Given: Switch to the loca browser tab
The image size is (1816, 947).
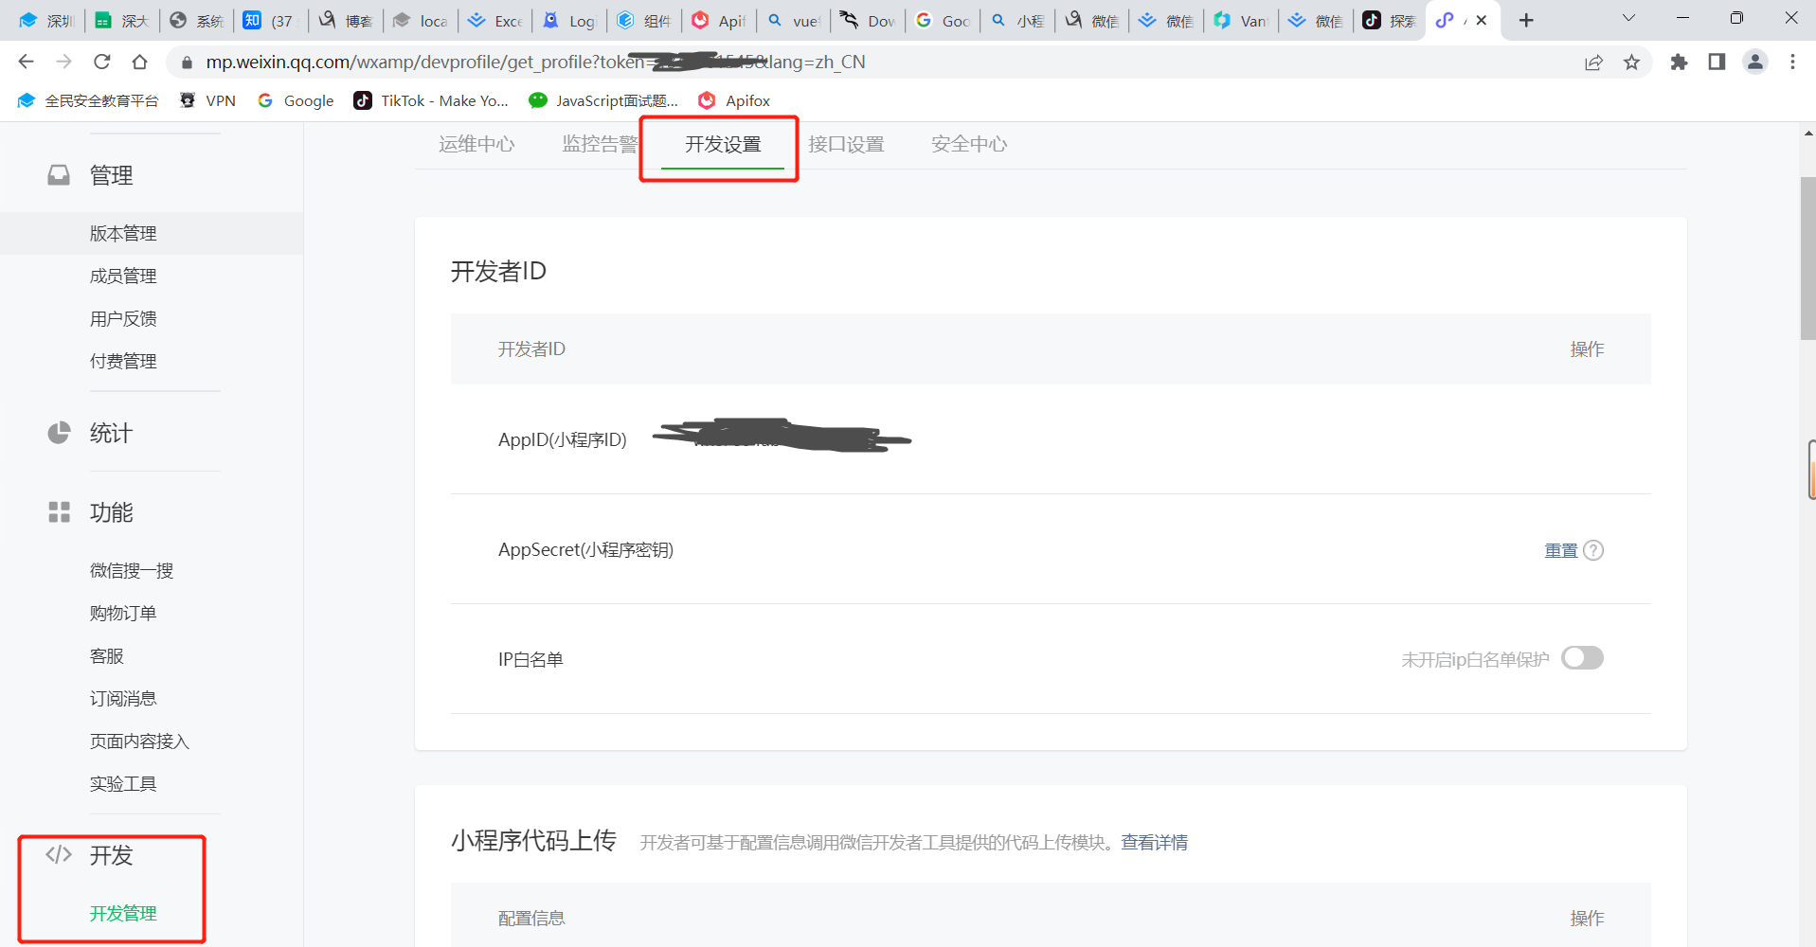Looking at the screenshot, I should click(421, 21).
